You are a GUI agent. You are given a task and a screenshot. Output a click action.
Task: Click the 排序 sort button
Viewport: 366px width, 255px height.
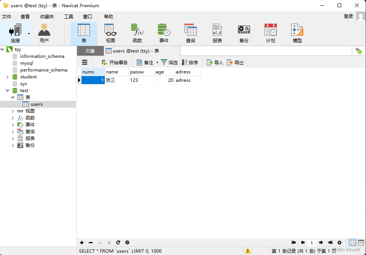(189, 62)
